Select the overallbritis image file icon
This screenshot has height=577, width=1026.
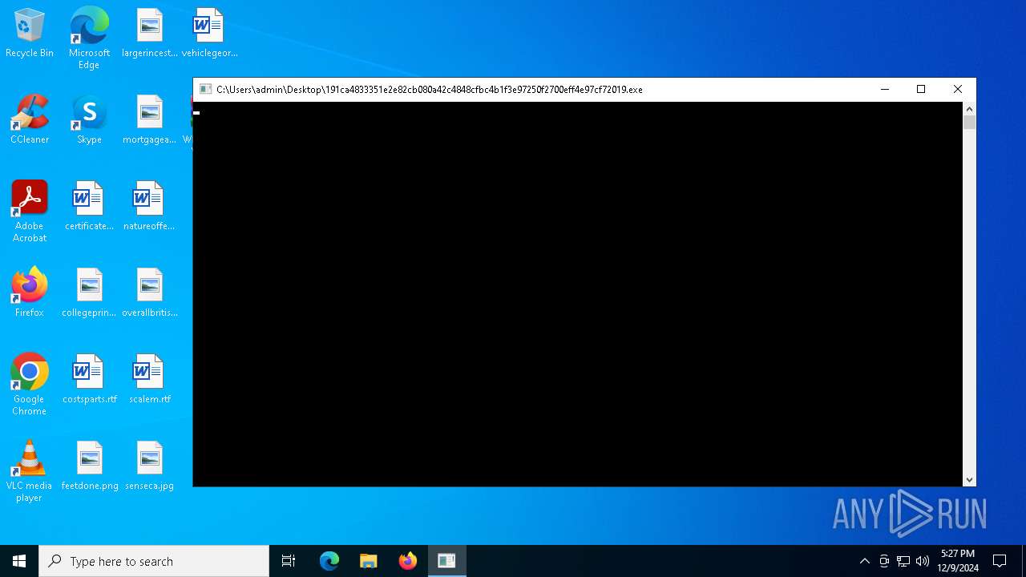(x=149, y=293)
